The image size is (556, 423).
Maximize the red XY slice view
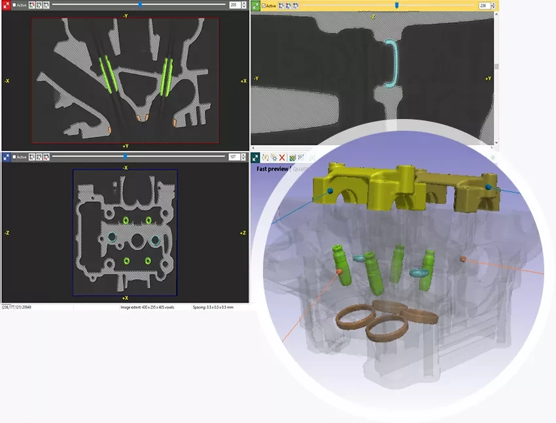(x=6, y=5)
